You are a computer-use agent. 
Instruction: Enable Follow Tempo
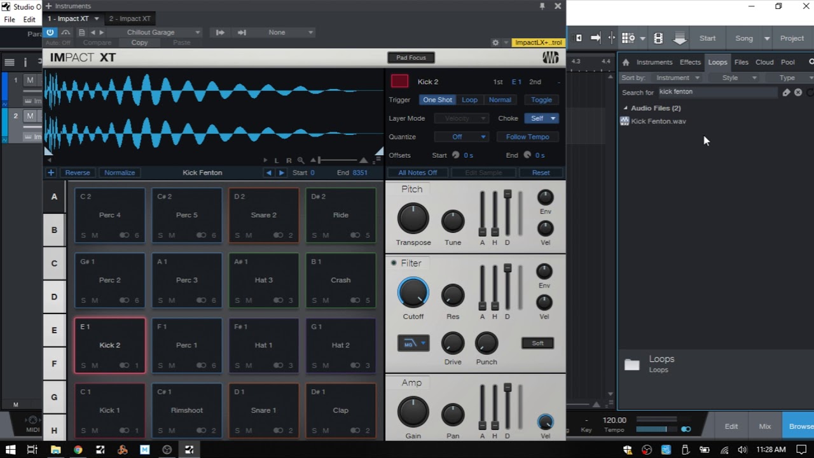[x=527, y=137]
